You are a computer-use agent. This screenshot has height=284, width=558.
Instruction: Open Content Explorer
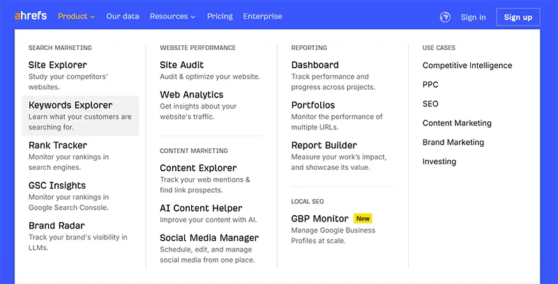point(198,168)
